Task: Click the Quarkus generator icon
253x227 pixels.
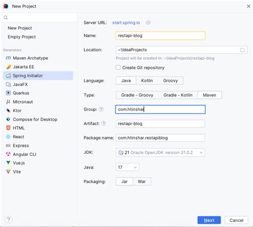Action: [x=9, y=93]
